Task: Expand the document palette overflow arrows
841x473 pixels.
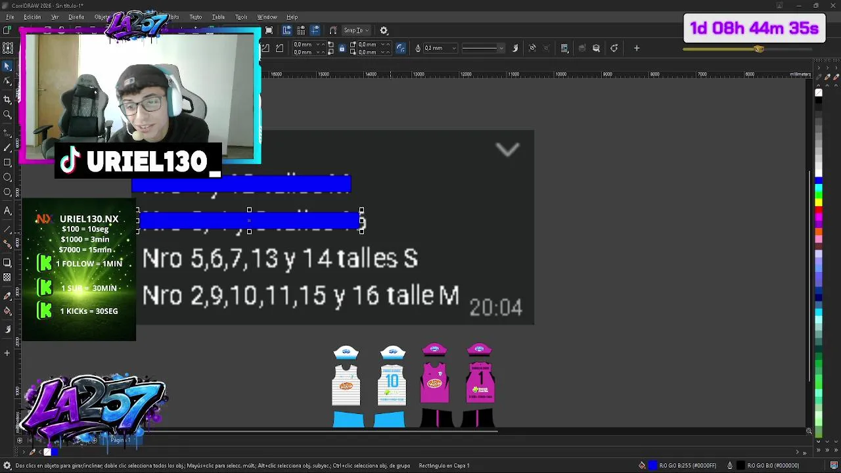Action: click(x=804, y=452)
